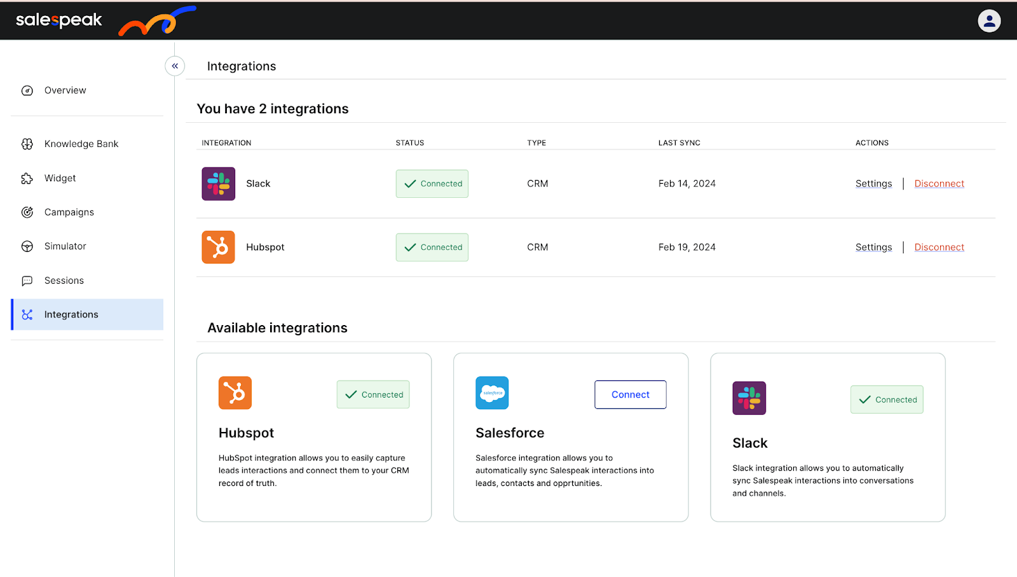The height and width of the screenshot is (577, 1017).
Task: Click the 'Hubspot' name in table row
Action: 265,247
